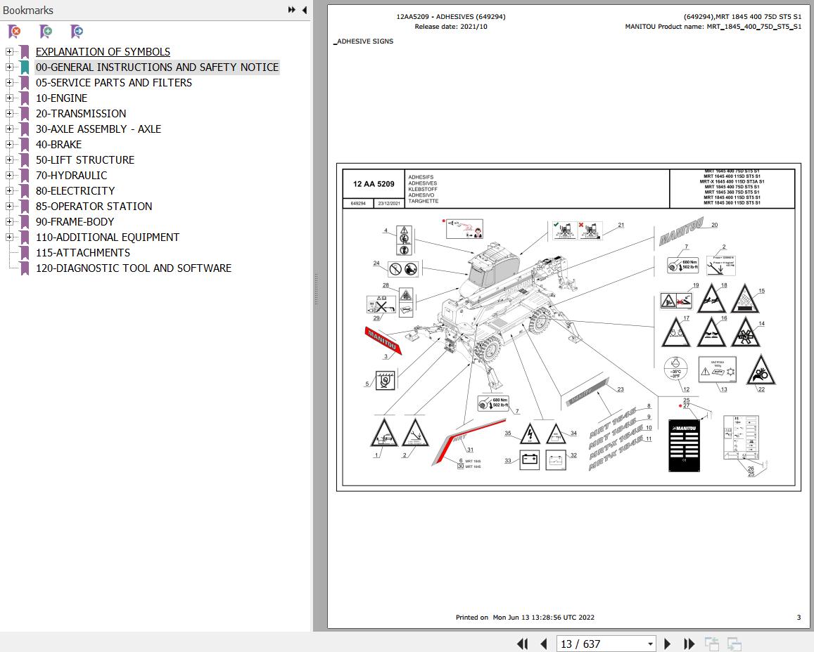Screen dimensions: 814x652
Task: Click the previous view icon in bottom bar
Action: pyautogui.click(x=712, y=644)
